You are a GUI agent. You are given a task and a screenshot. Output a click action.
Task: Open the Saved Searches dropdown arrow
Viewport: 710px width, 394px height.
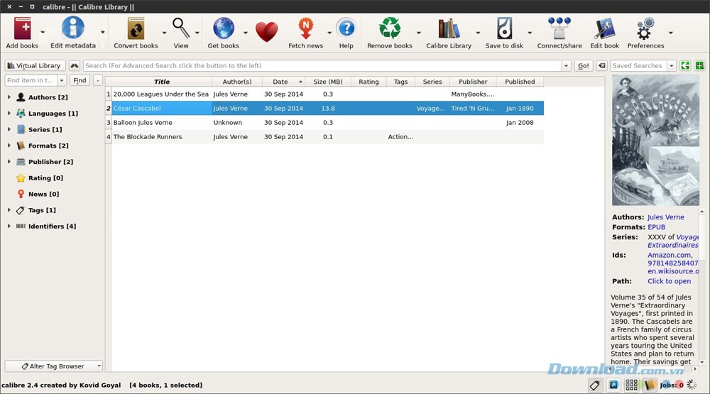[x=672, y=66]
